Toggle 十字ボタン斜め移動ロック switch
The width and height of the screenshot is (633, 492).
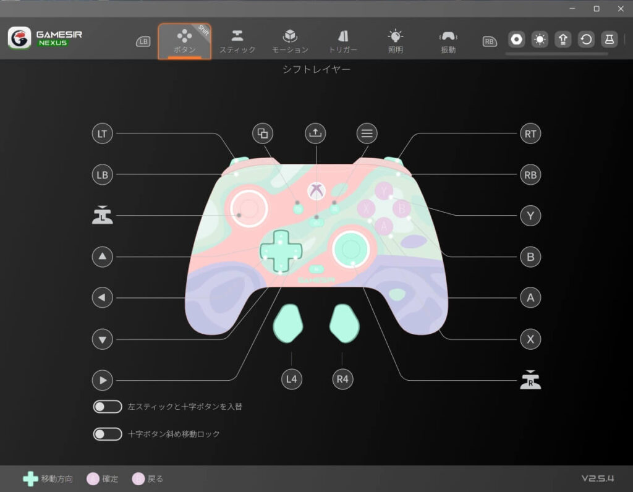coord(108,434)
